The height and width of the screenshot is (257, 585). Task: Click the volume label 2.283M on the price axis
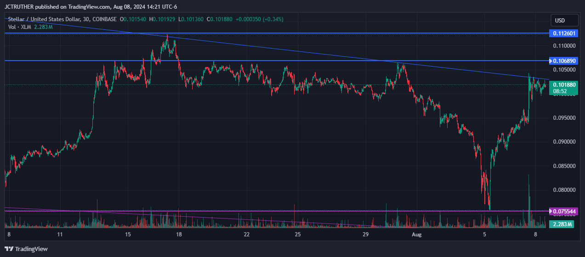pos(562,224)
